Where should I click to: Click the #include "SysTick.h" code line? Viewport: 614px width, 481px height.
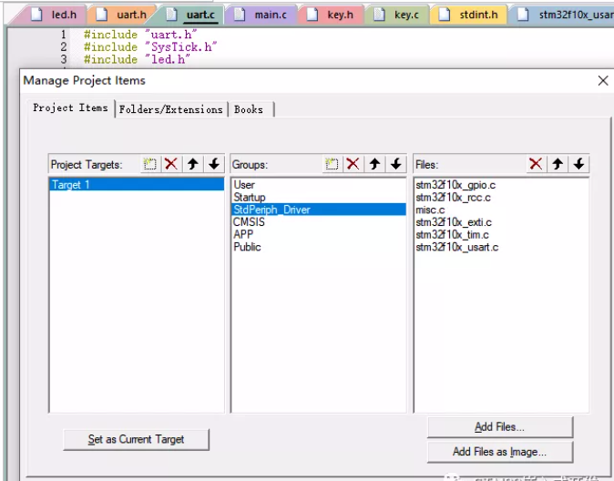point(150,47)
